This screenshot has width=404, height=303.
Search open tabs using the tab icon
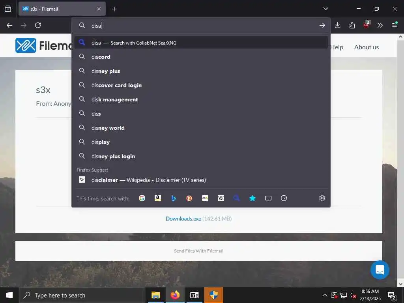[x=268, y=198]
